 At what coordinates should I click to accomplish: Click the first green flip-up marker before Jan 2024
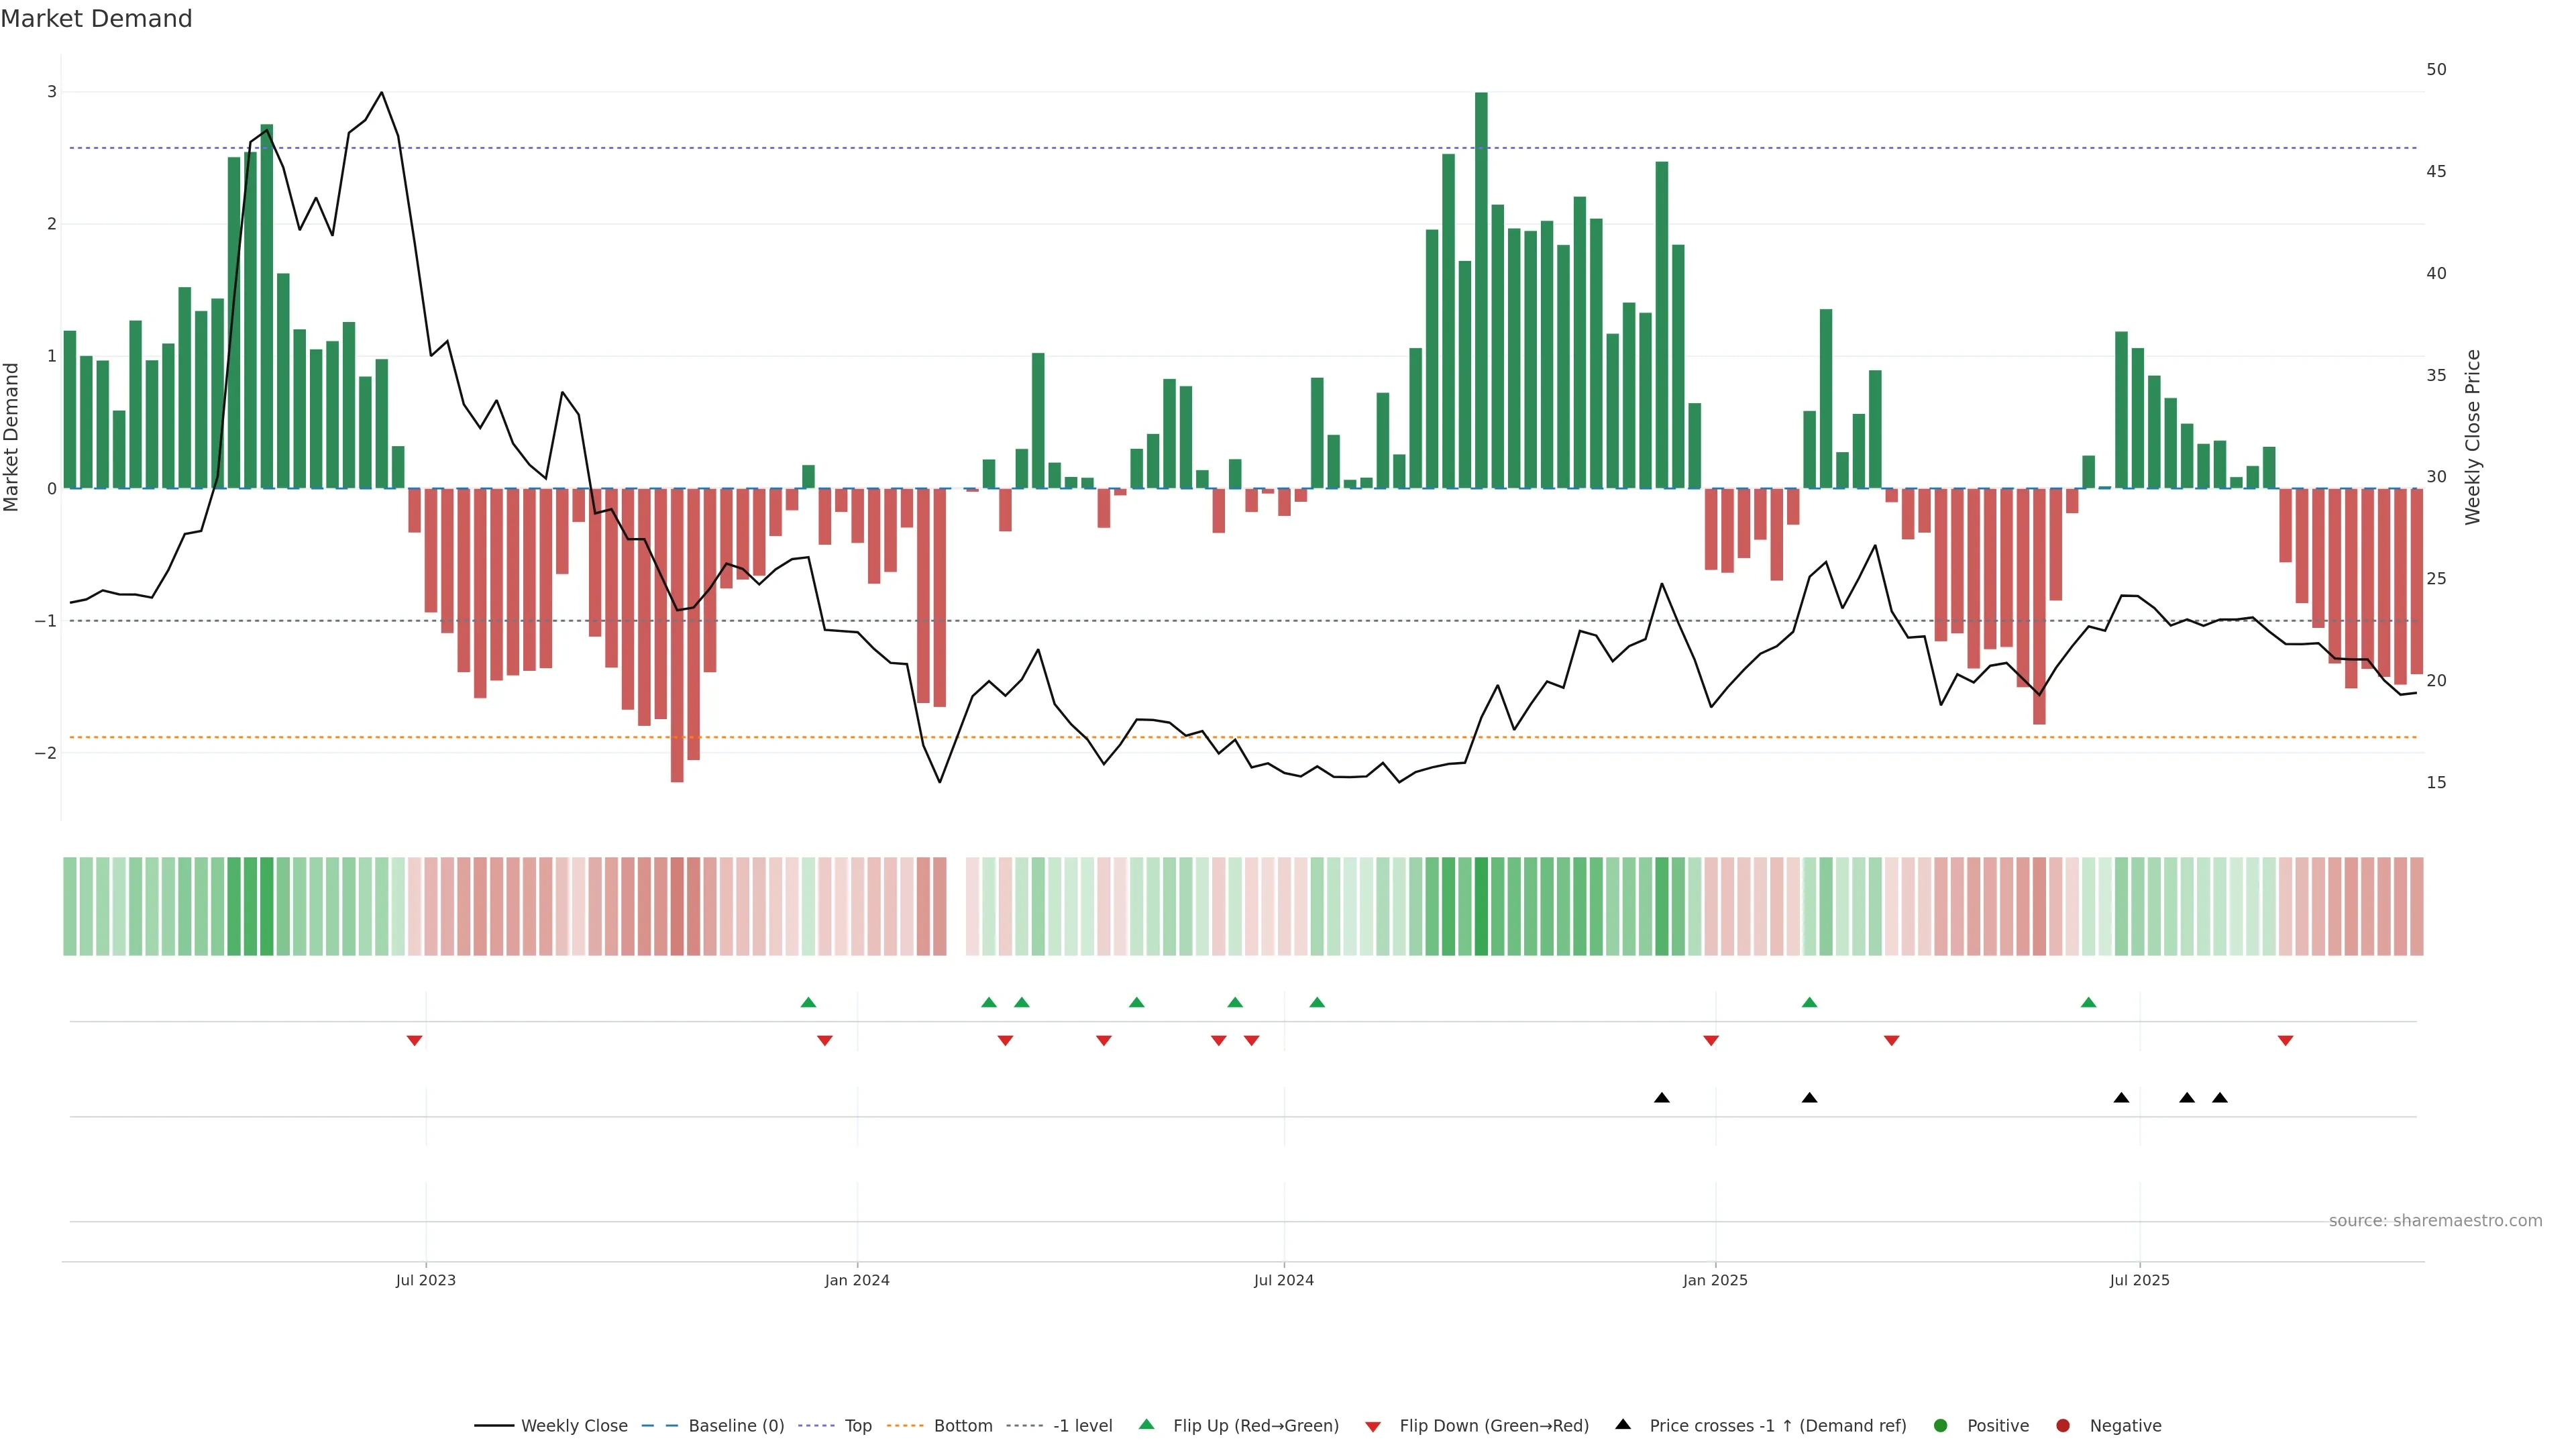click(x=809, y=1002)
